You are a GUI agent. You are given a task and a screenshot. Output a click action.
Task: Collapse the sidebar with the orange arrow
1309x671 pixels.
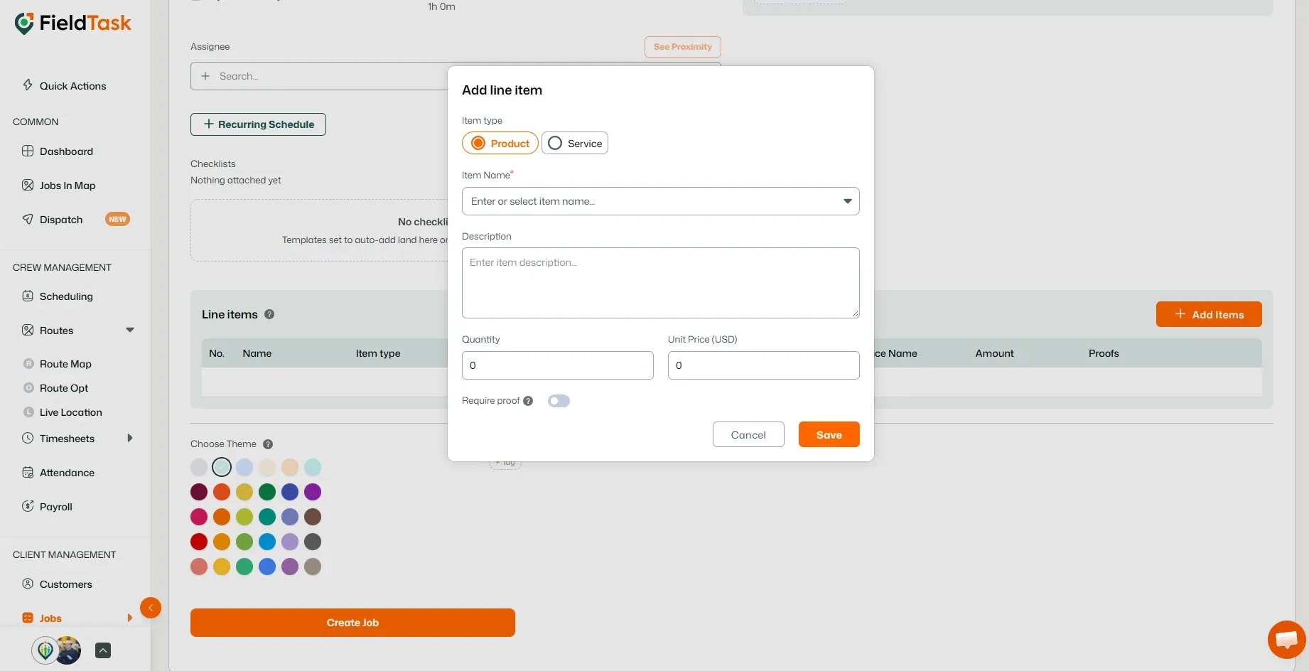click(151, 608)
